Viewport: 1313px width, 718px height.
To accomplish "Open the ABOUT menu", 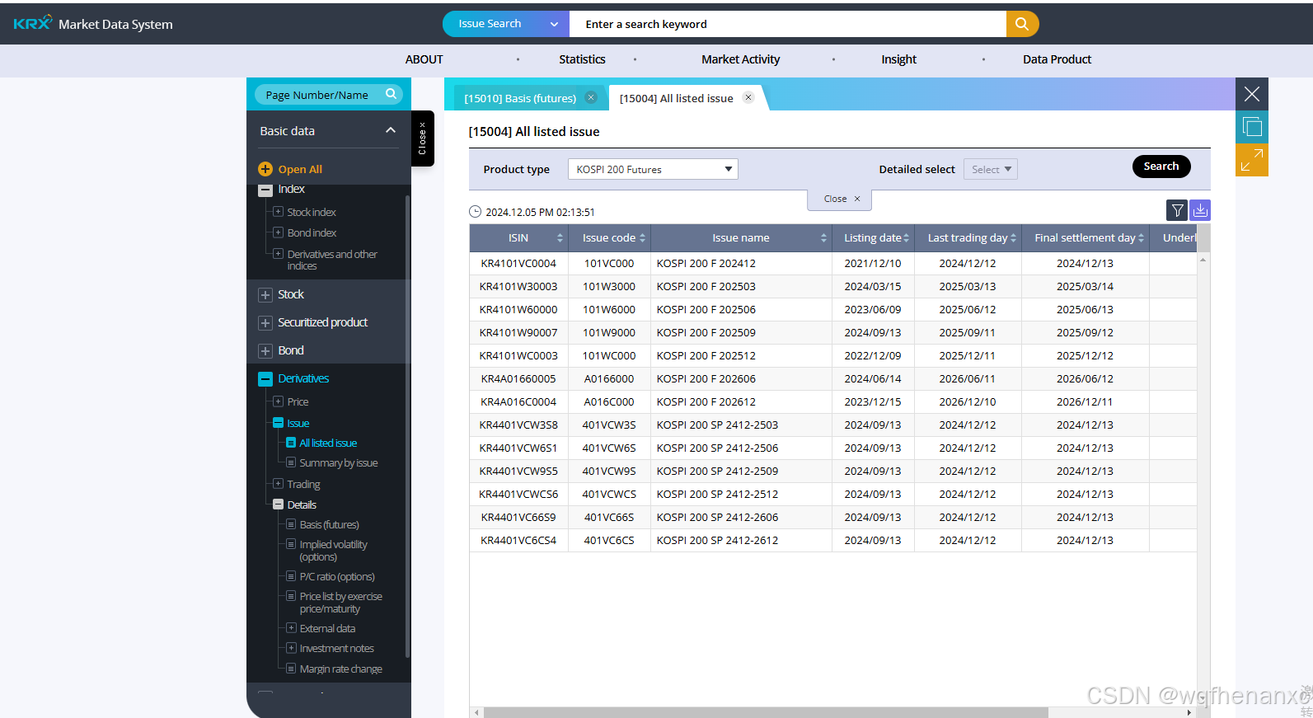I will click(424, 59).
